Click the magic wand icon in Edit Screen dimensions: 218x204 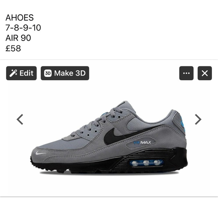click(x=13, y=73)
